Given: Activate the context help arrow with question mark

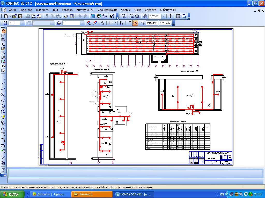Looking at the screenshot, I should [x=112, y=16].
